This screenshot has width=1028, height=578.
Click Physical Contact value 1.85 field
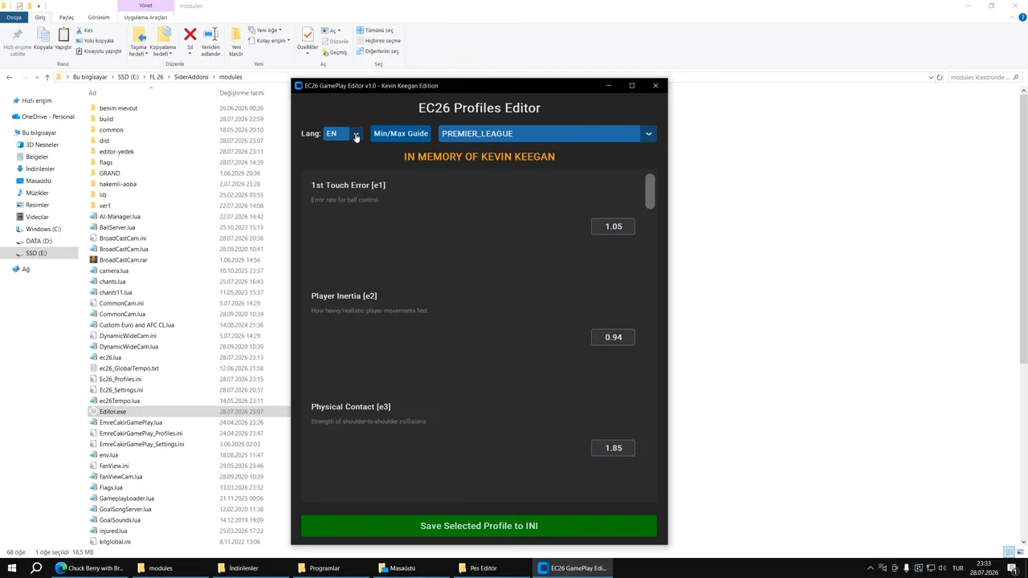[x=614, y=448]
